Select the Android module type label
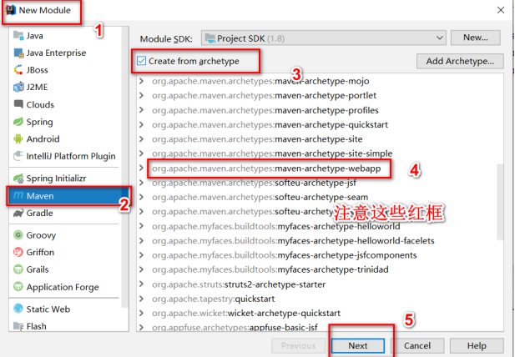The height and width of the screenshot is (357, 515). [43, 138]
